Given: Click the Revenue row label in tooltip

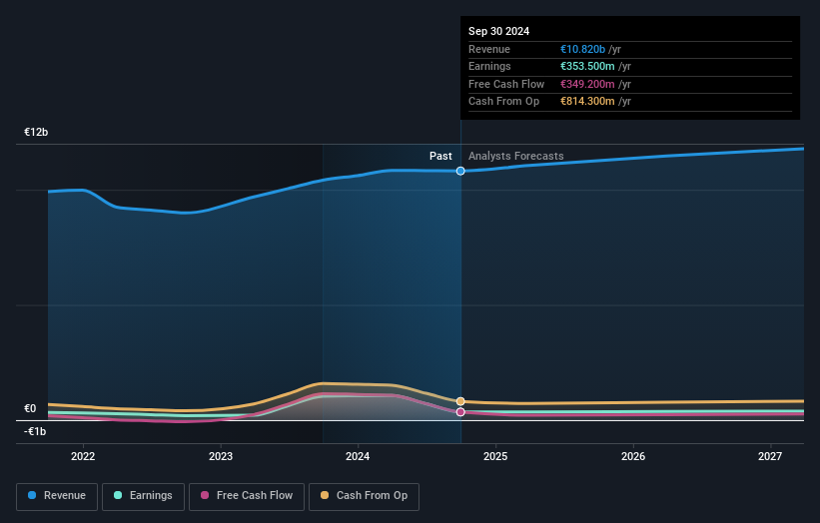Looking at the screenshot, I should tap(489, 49).
